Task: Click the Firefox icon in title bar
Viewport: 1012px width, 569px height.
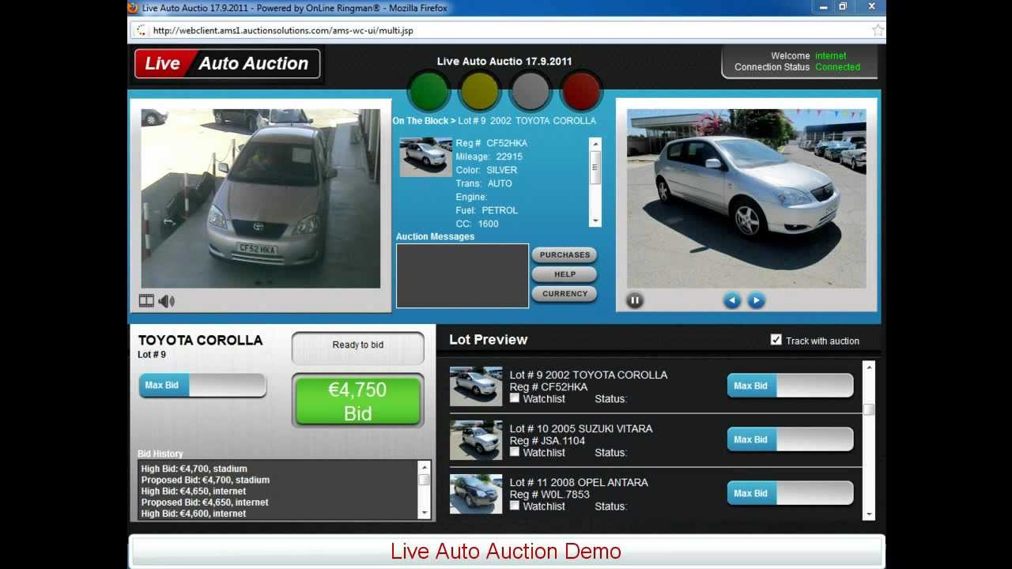Action: [134, 8]
